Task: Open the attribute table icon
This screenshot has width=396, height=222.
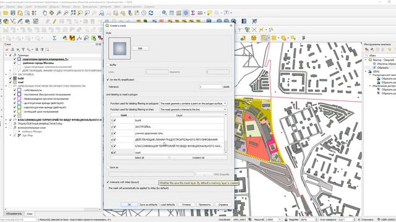Action: click(172, 13)
